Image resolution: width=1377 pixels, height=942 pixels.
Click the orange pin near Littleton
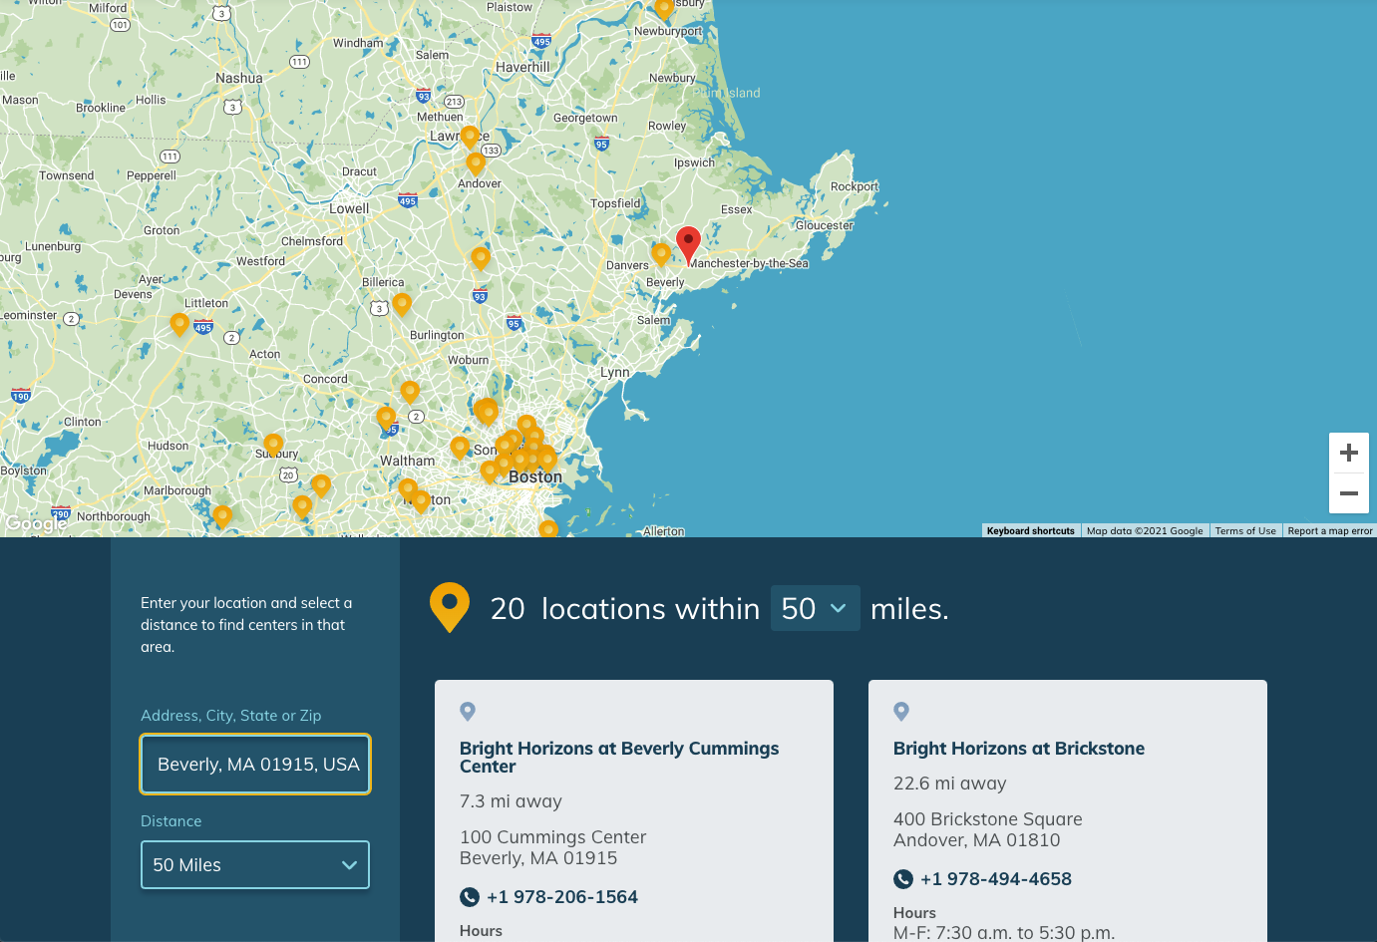(x=179, y=325)
